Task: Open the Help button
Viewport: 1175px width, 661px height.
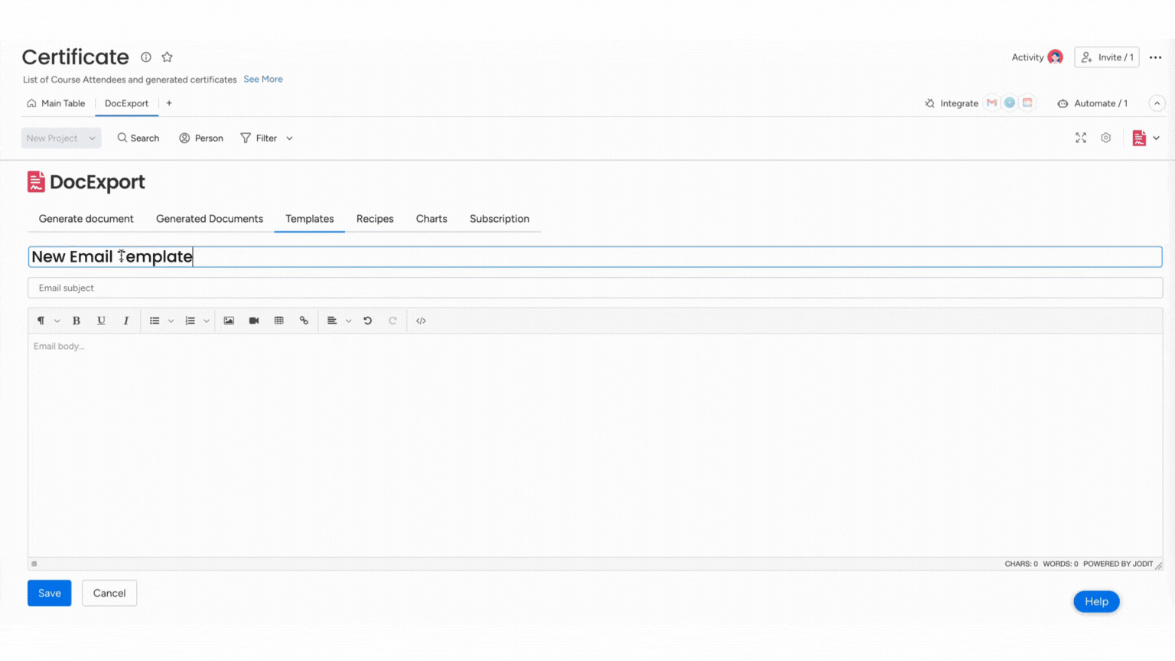Action: click(x=1096, y=601)
